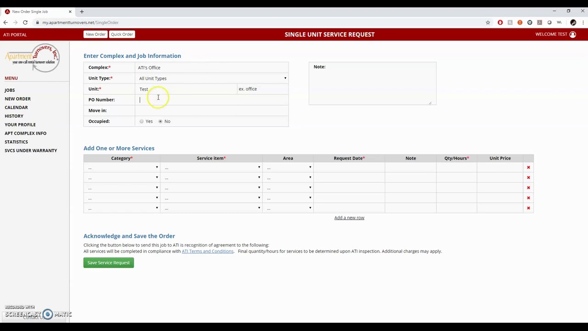The width and height of the screenshot is (588, 331).
Task: Open the second row Service item dropdown
Action: [211, 178]
